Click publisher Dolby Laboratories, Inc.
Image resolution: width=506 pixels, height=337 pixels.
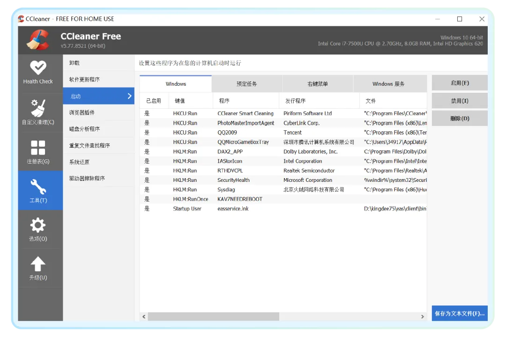tap(311, 151)
